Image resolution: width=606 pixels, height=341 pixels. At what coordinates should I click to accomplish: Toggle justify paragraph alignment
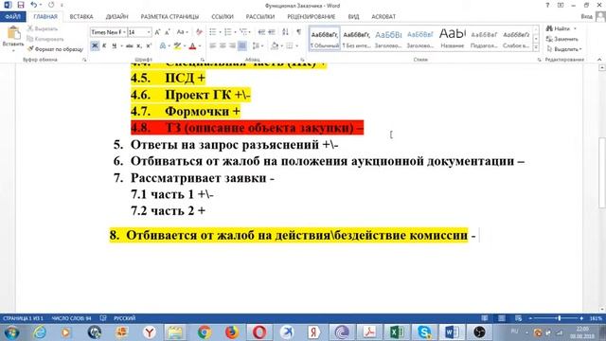(242, 45)
